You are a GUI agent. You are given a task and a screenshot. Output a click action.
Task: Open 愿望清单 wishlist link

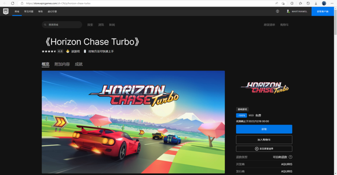[x=269, y=25]
